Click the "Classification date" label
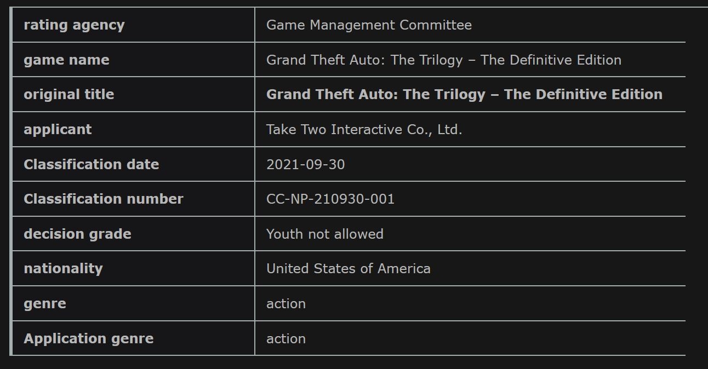708x369 pixels. [x=91, y=165]
